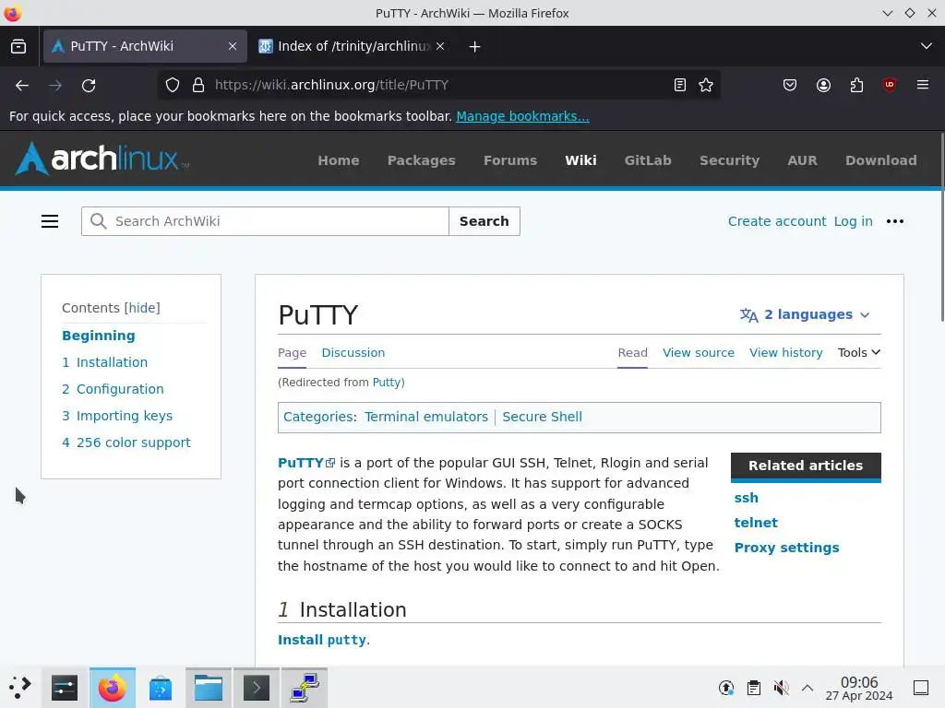Click the Create account link

click(777, 221)
